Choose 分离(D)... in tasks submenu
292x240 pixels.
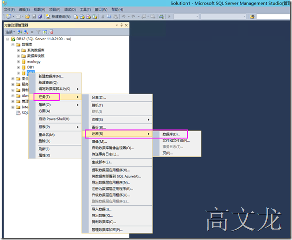pyautogui.click(x=99, y=97)
